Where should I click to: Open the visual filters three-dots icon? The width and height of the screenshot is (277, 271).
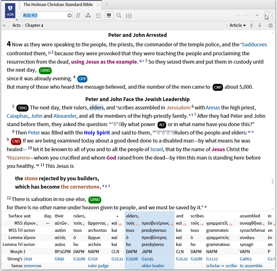88,16
